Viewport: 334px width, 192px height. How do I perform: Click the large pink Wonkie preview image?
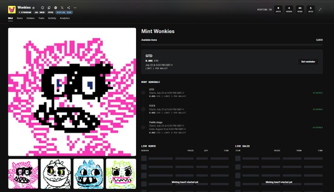72,92
